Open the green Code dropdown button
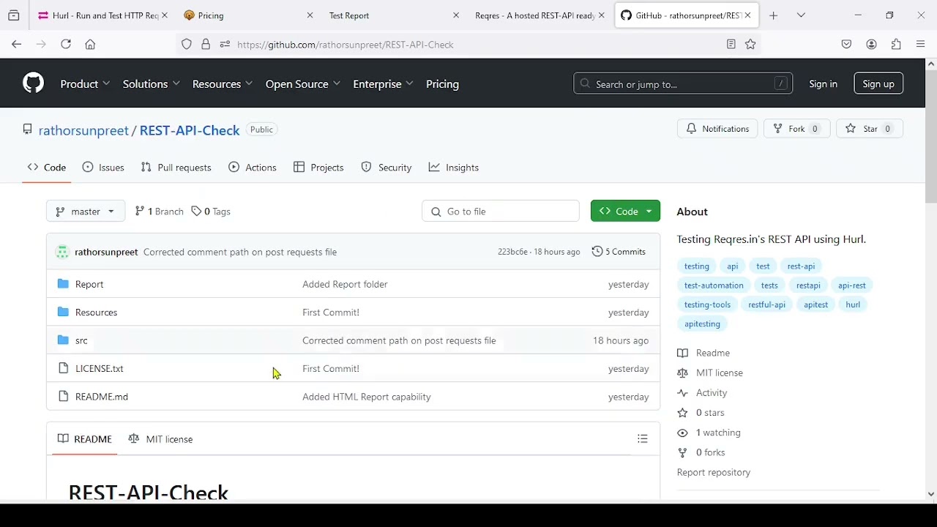The width and height of the screenshot is (937, 527). tap(625, 211)
